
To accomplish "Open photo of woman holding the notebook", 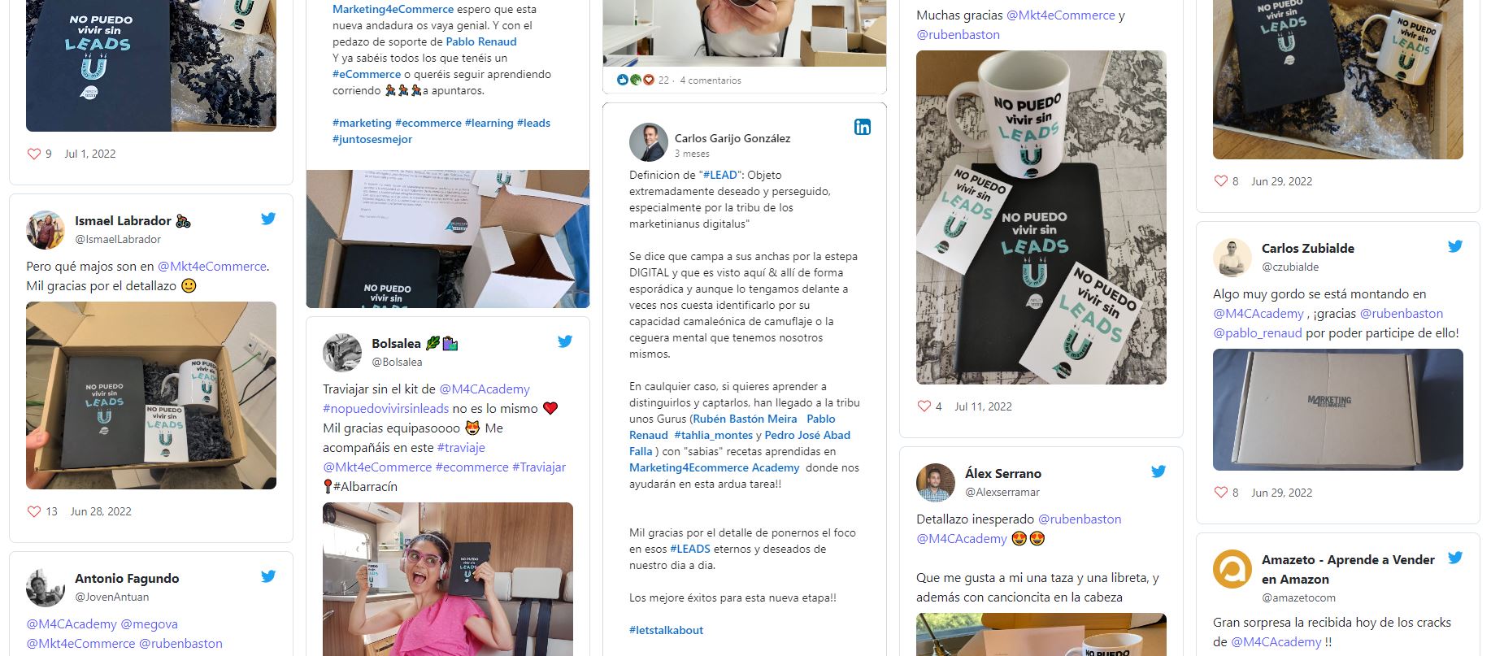I will click(x=448, y=579).
